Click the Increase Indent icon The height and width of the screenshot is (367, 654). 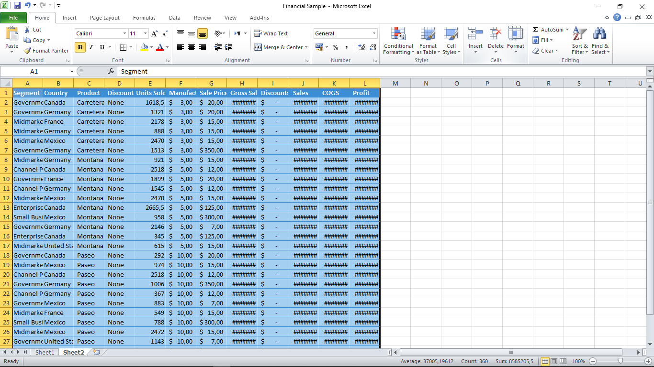pos(228,47)
